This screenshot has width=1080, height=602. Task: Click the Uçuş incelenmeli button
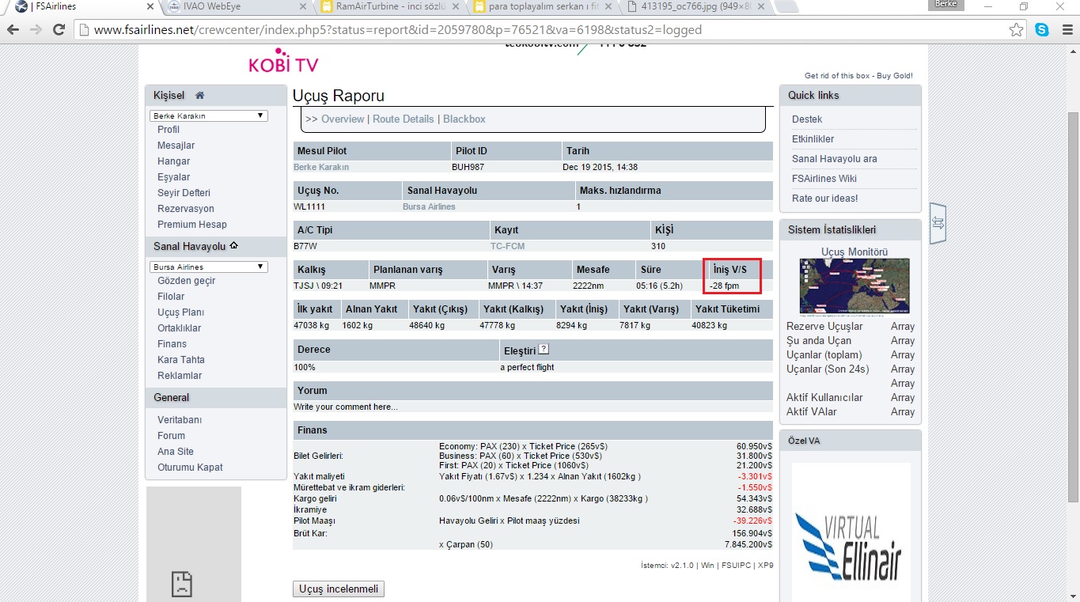(339, 589)
